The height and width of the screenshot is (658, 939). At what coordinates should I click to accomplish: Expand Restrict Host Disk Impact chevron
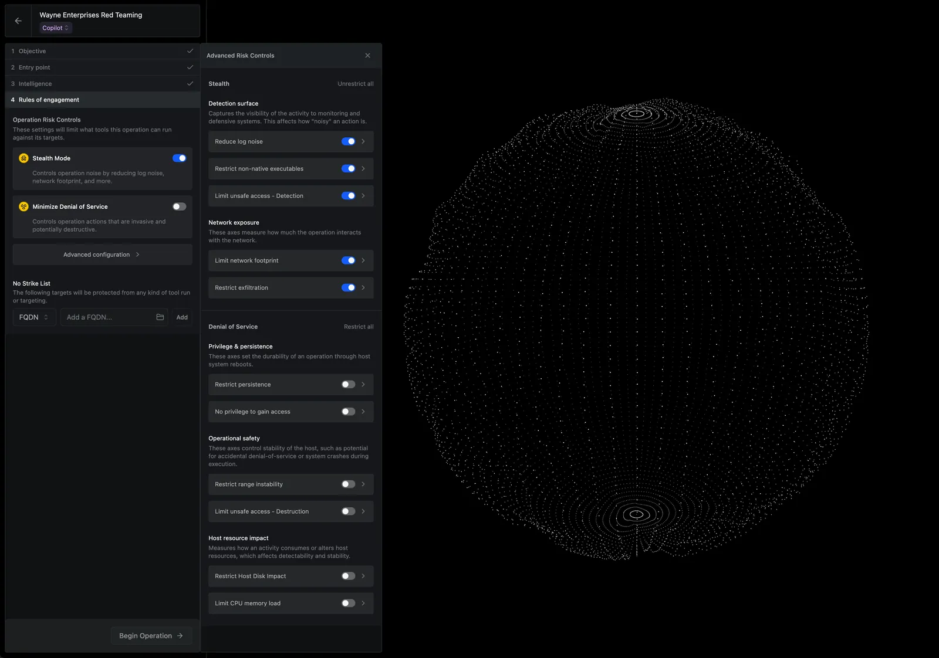click(363, 576)
